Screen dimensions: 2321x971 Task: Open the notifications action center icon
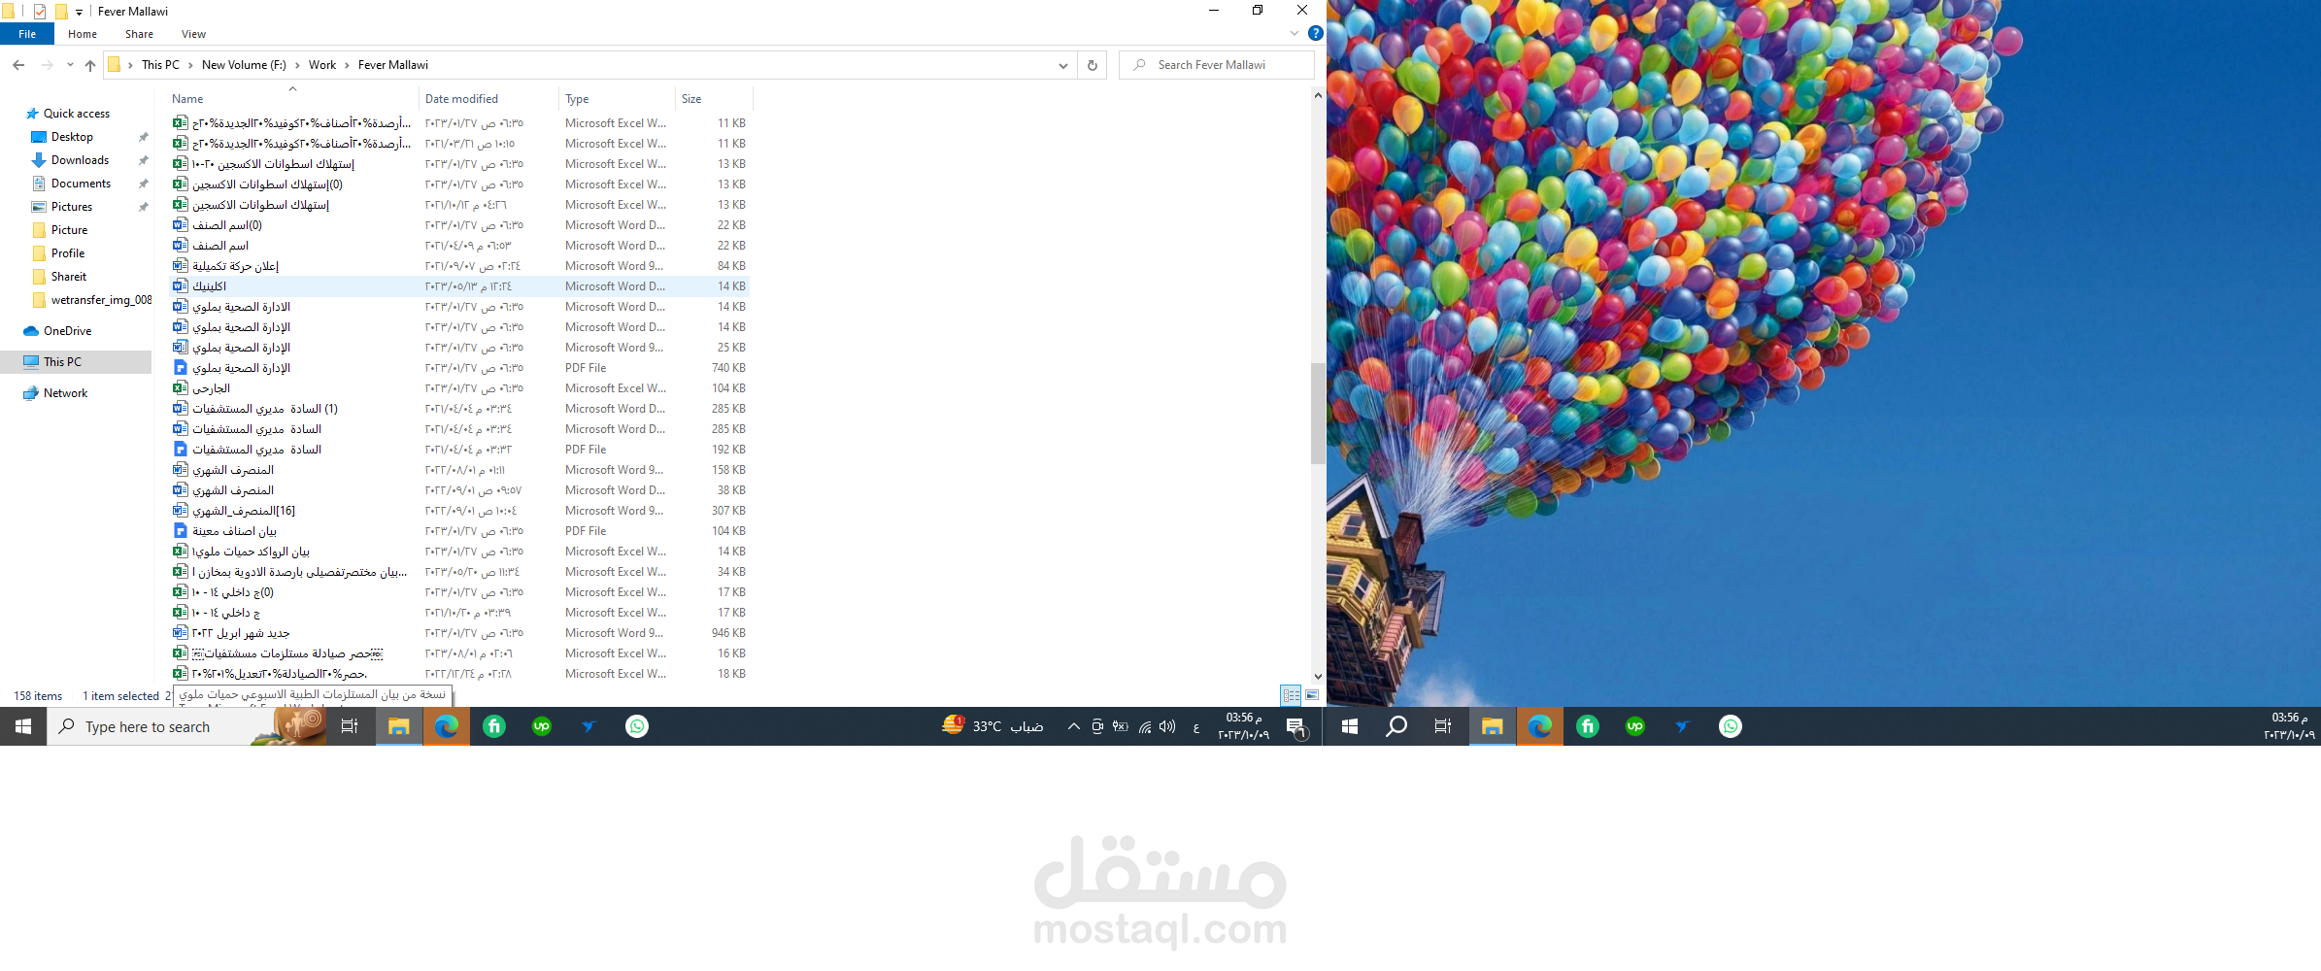tap(1295, 726)
